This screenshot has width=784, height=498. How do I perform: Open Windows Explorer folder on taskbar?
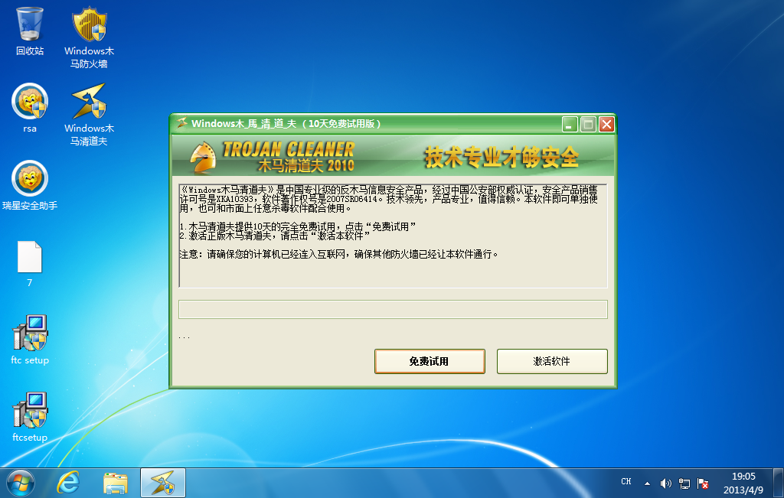pyautogui.click(x=116, y=483)
